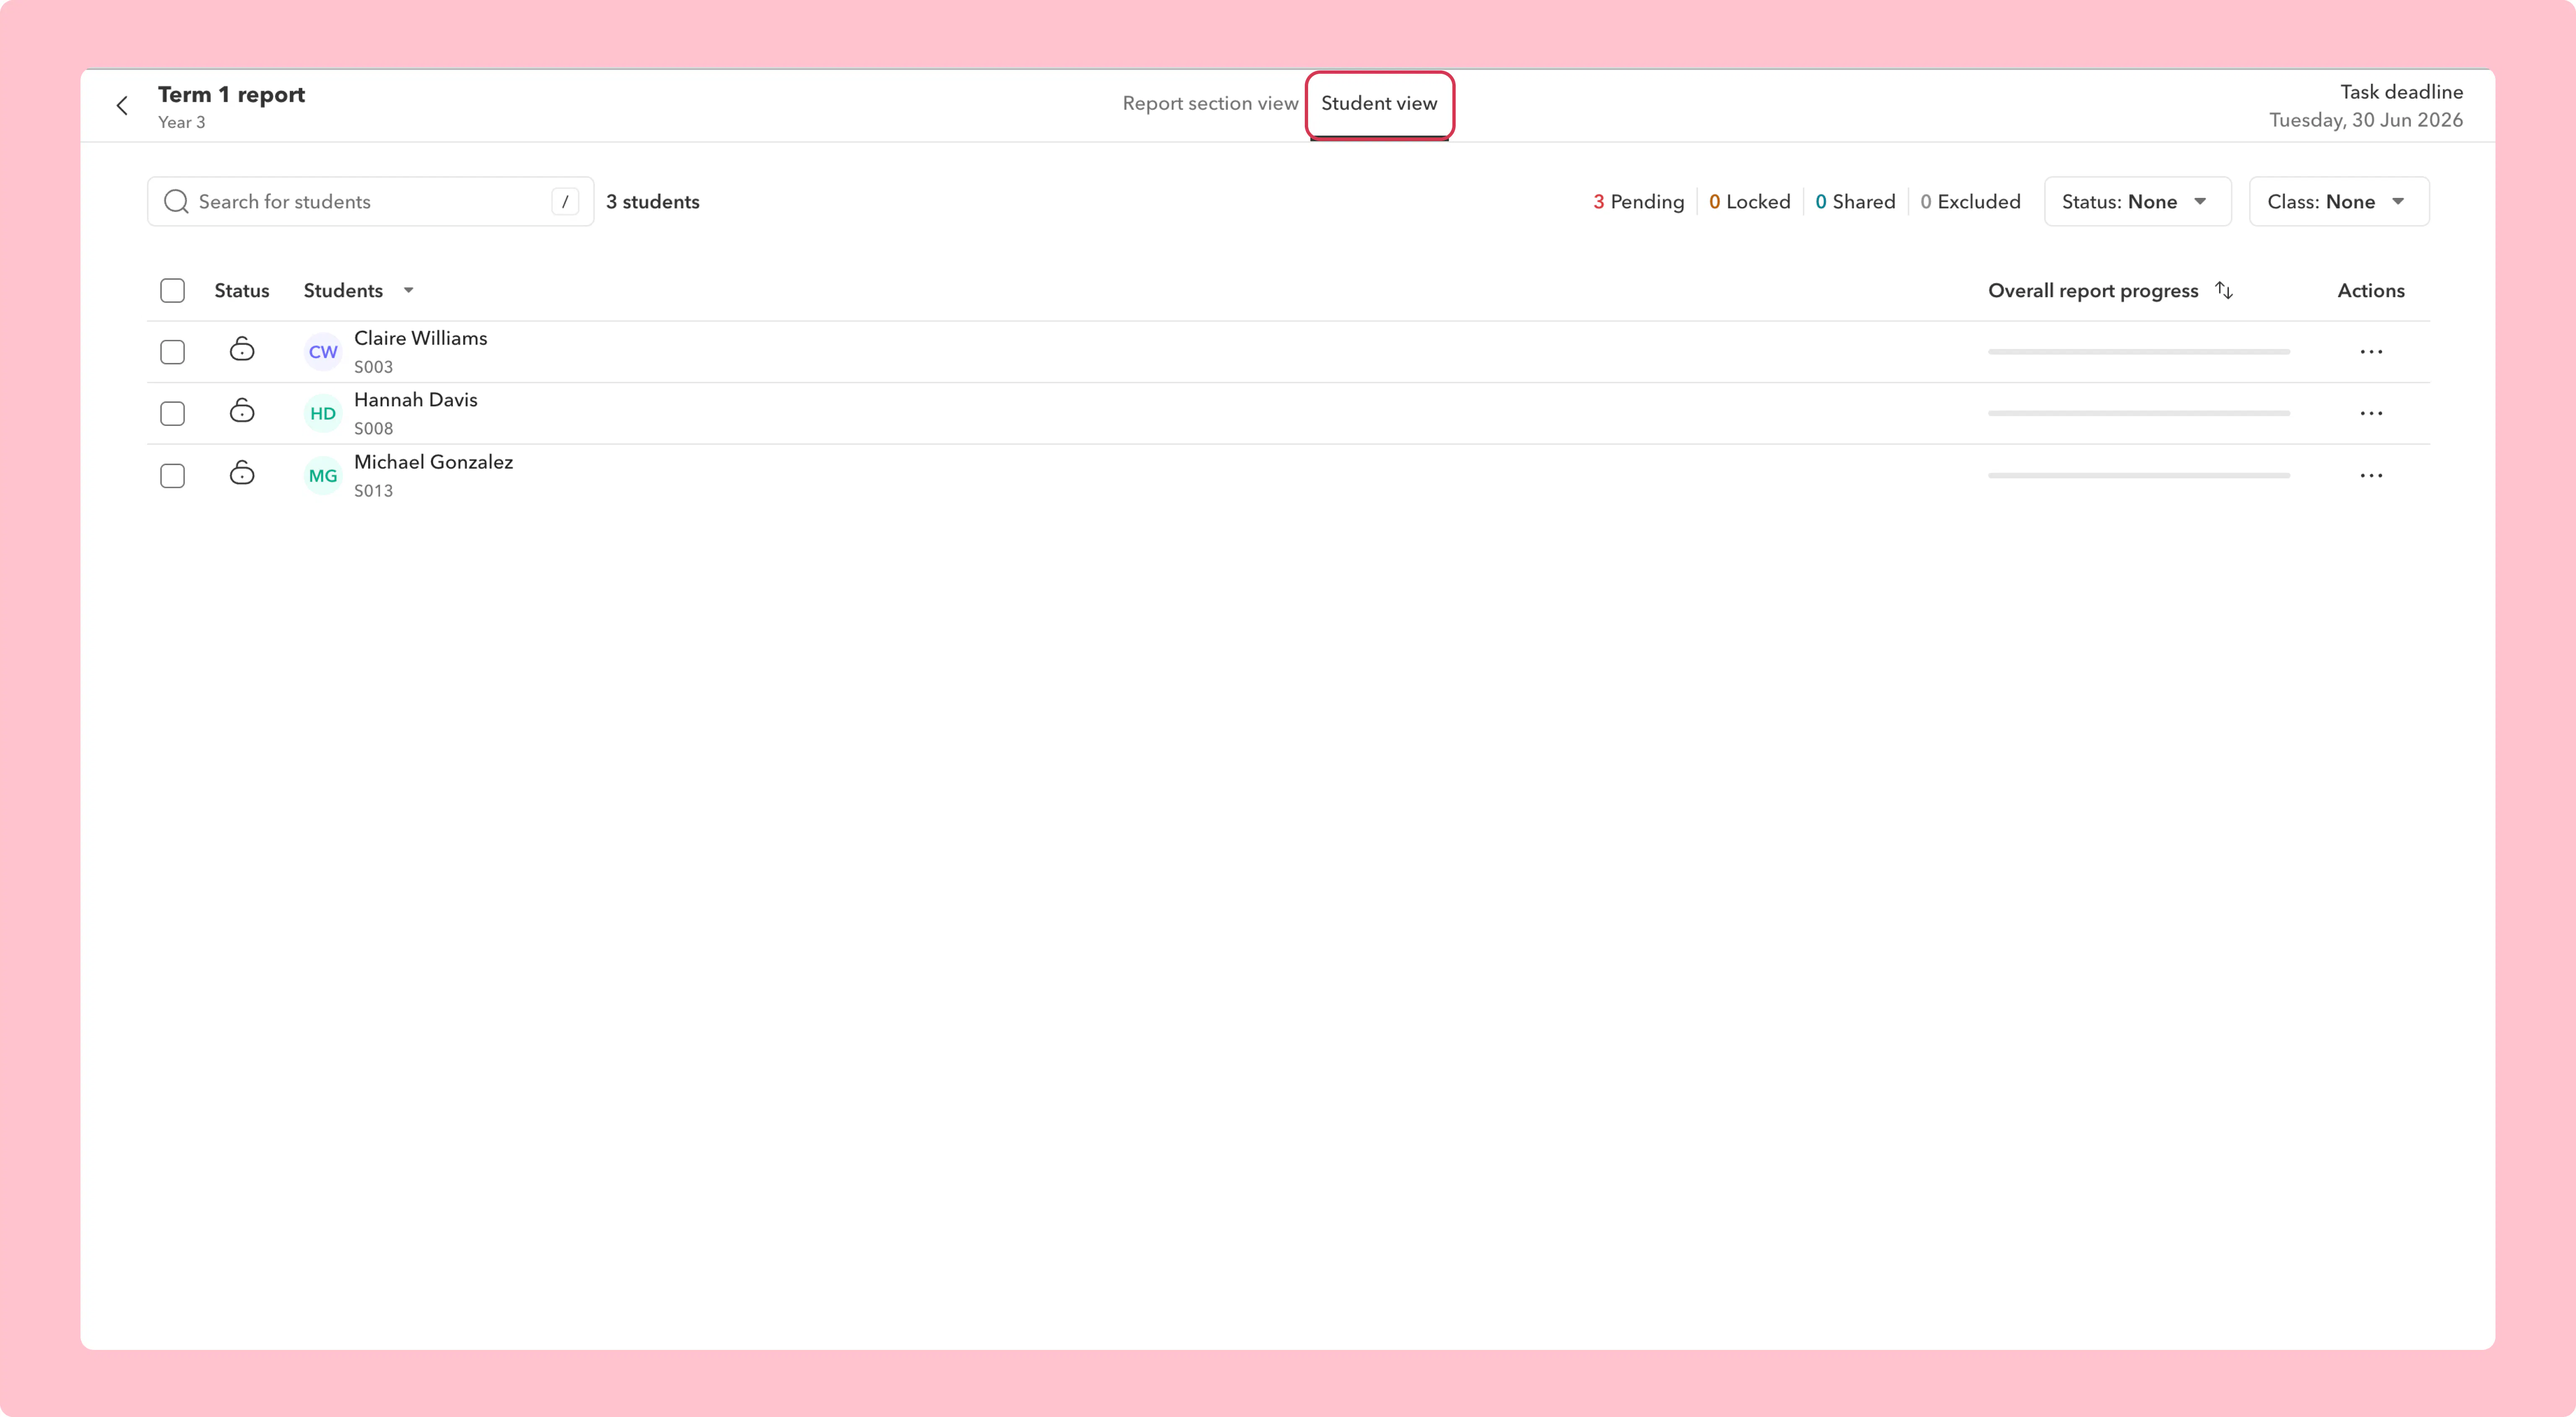2576x1417 pixels.
Task: Filter by 0 Shared
Action: tap(1855, 202)
